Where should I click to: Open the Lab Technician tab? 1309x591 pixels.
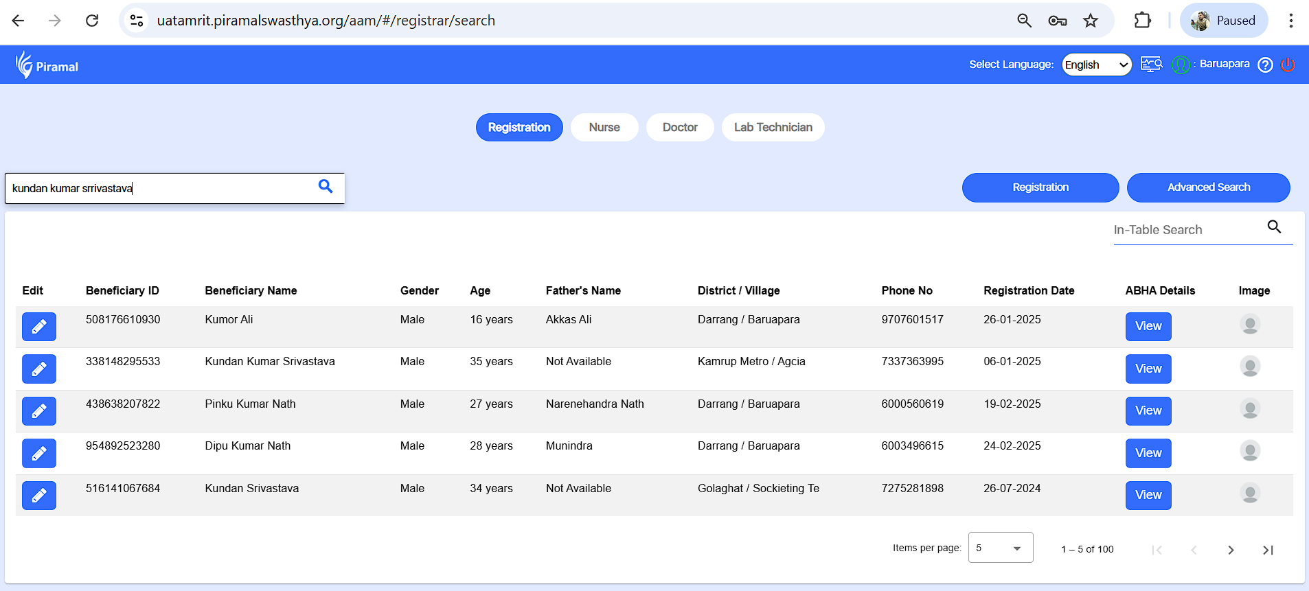click(x=773, y=128)
